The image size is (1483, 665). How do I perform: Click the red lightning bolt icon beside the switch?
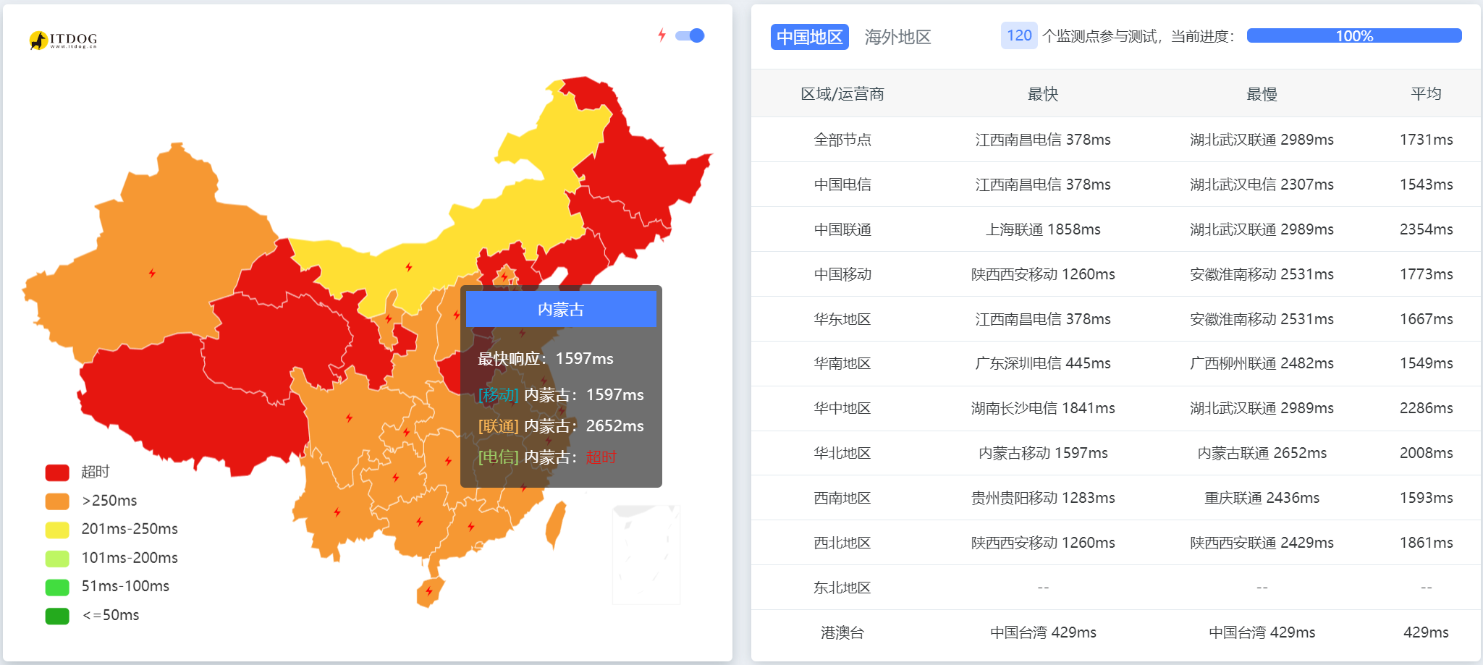click(662, 35)
